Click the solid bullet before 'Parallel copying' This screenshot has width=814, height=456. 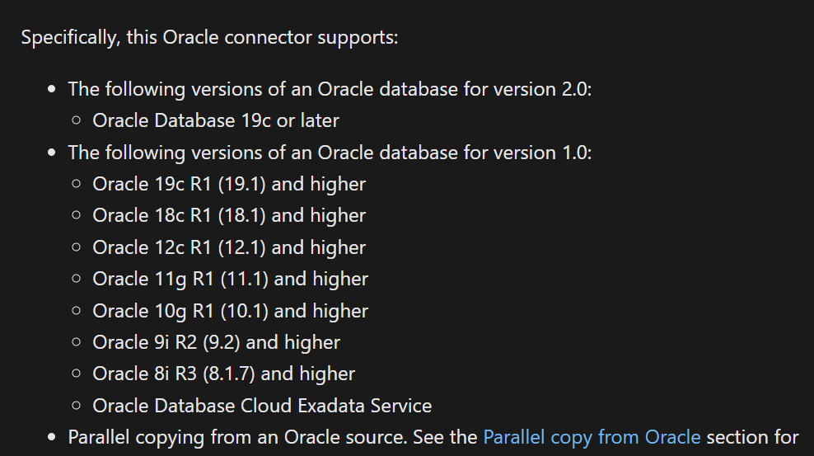pyautogui.click(x=52, y=437)
